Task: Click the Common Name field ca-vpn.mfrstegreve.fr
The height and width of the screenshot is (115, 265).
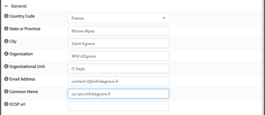Action: (118, 94)
